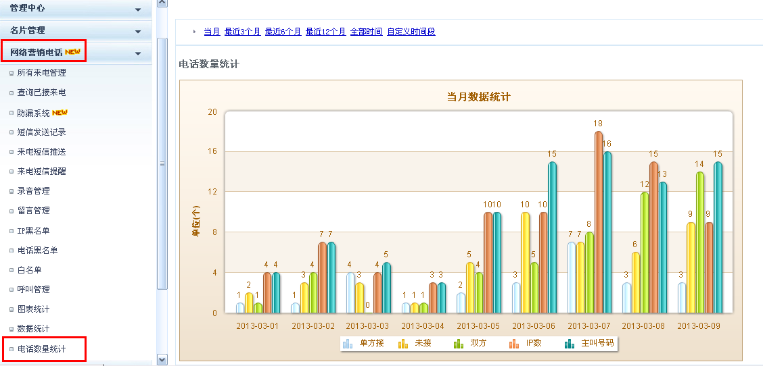The height and width of the screenshot is (366, 763).
Task: Filter by 最近3个月 link
Action: pos(242,32)
